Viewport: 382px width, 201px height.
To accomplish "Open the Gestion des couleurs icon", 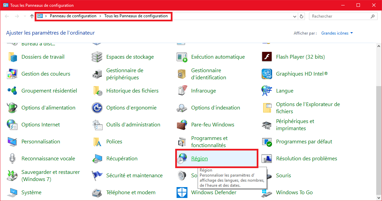I will pyautogui.click(x=13, y=74).
